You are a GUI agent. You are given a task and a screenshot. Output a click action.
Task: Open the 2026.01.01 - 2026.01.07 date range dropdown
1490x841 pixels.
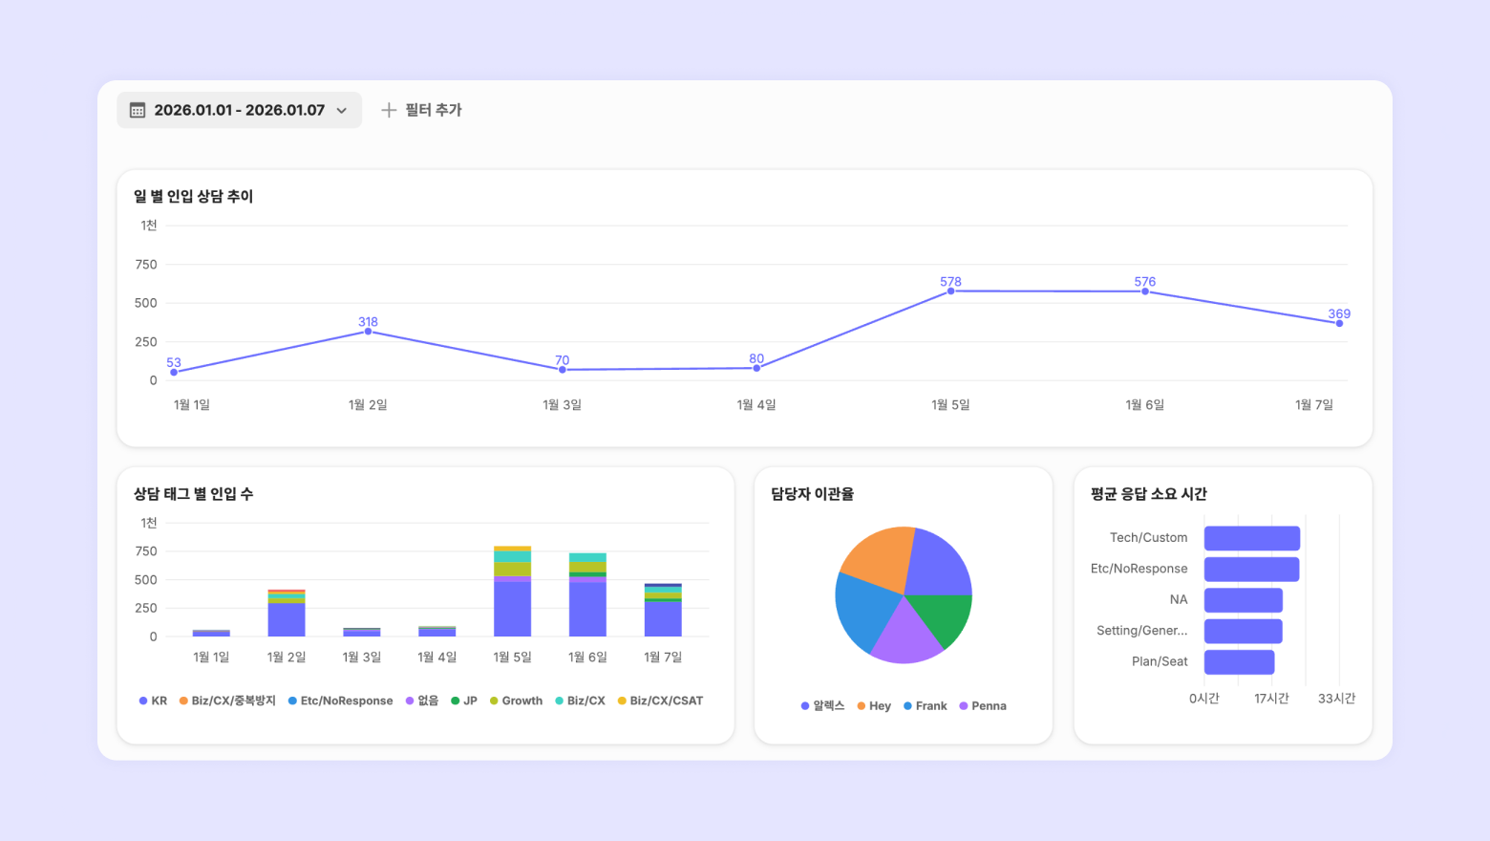(239, 110)
